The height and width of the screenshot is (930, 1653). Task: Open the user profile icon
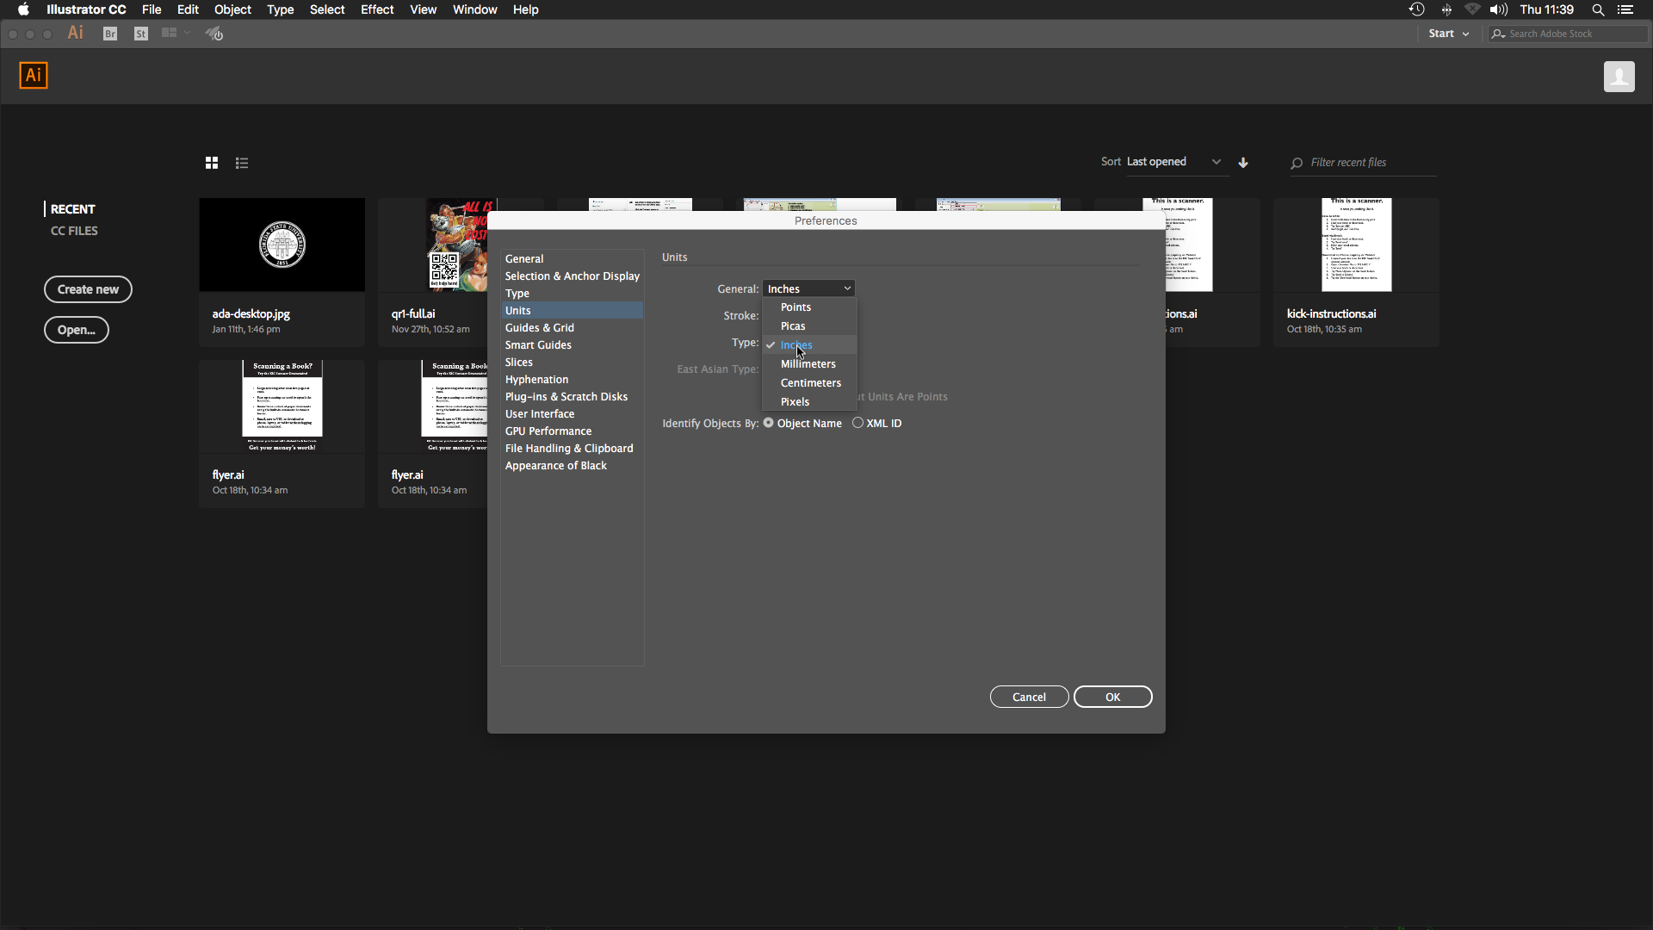point(1619,77)
